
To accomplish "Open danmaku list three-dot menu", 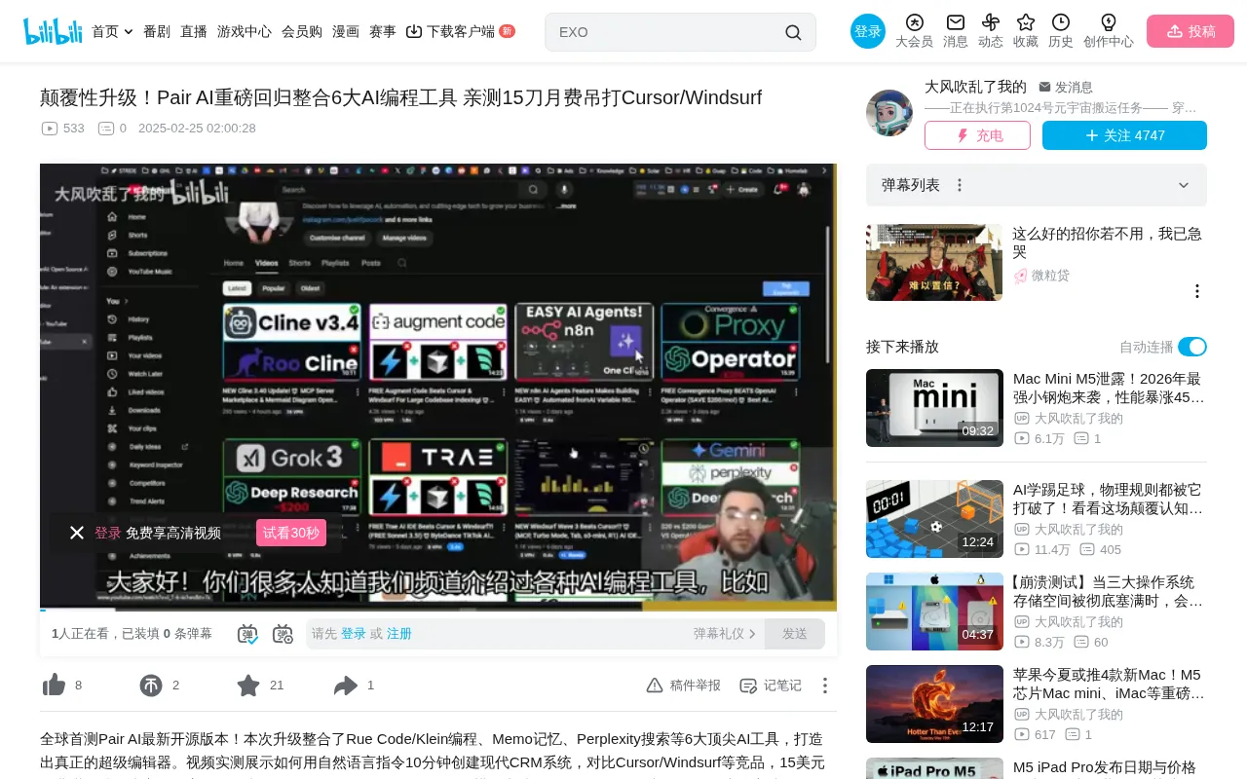I will tap(960, 185).
